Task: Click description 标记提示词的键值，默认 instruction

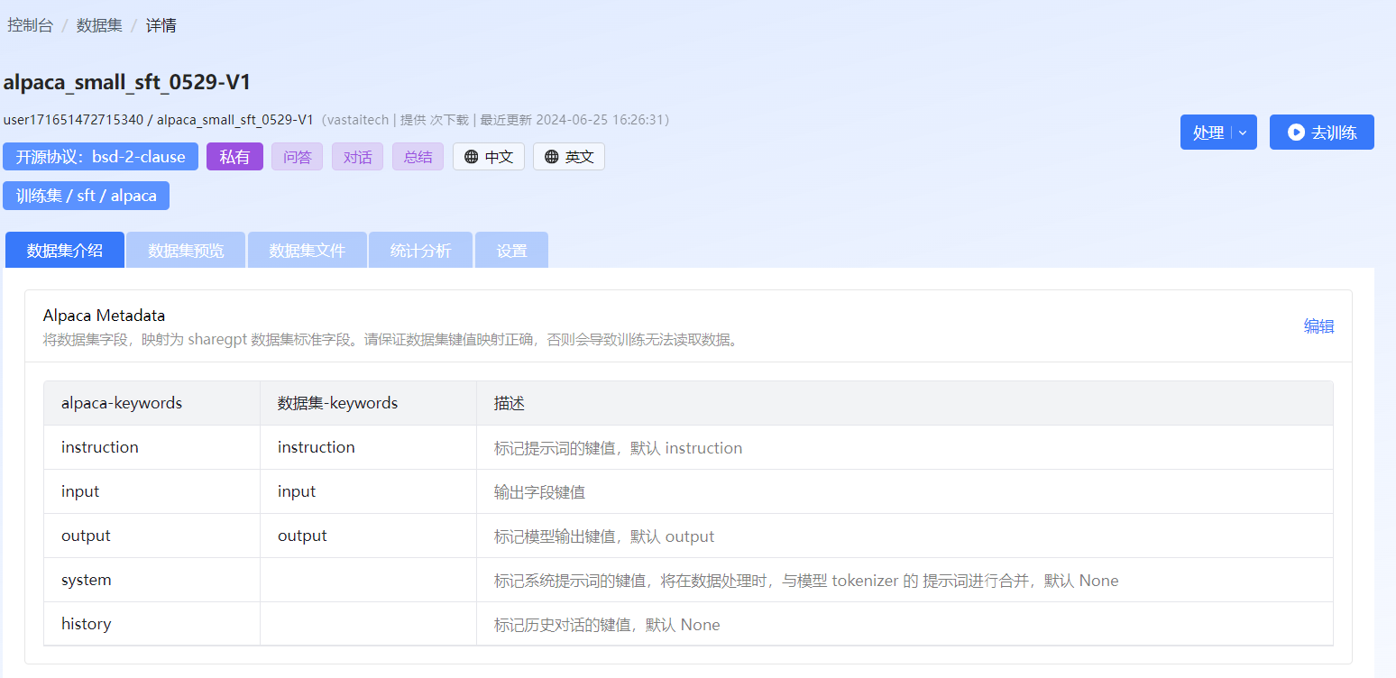Action: (x=619, y=448)
